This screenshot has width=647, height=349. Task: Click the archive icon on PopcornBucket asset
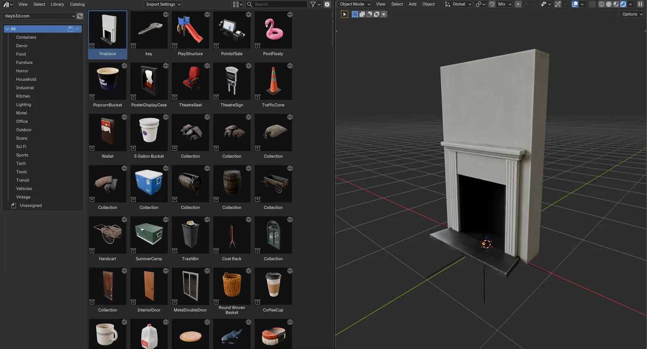tap(92, 97)
